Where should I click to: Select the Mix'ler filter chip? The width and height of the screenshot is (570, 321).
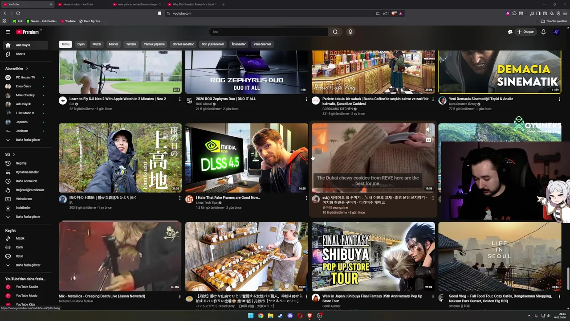click(114, 44)
